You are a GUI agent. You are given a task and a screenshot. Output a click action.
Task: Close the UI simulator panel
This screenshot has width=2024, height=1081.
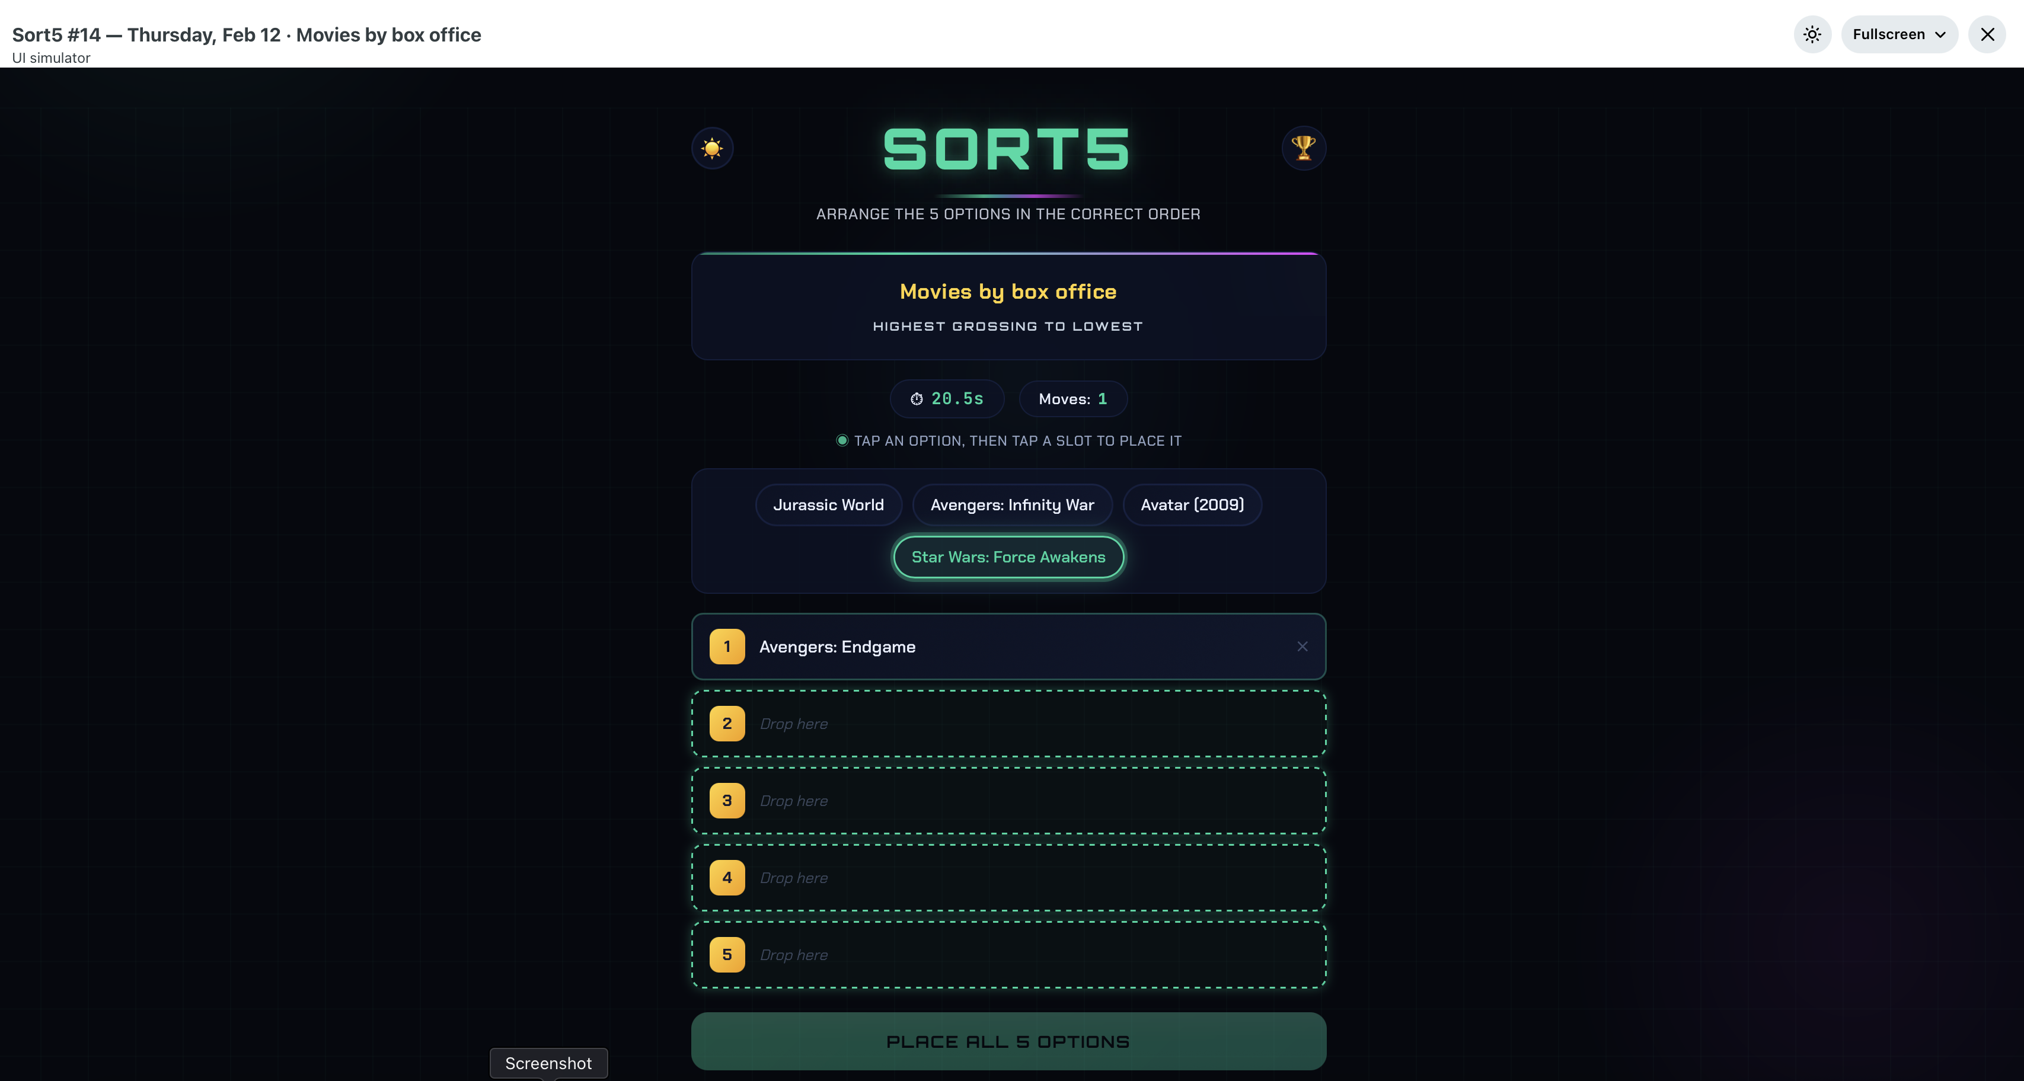click(x=1987, y=34)
